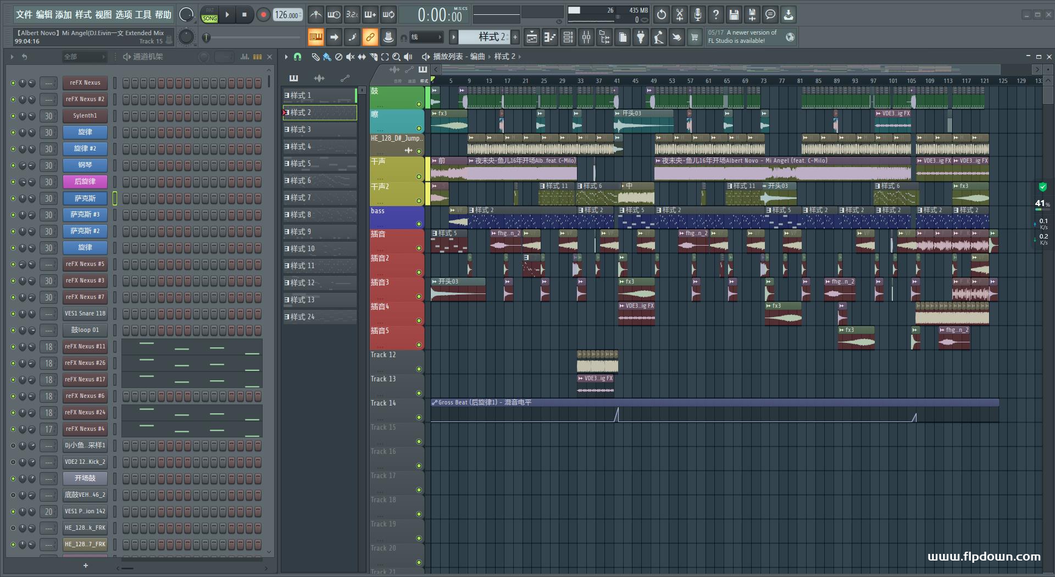Select the playlist delete tool
This screenshot has height=577, width=1055.
point(338,57)
